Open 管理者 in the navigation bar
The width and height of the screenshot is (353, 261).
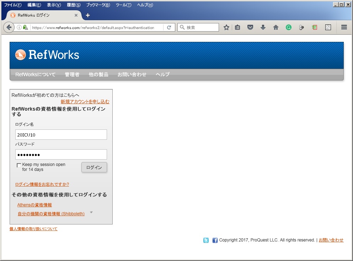tap(72, 74)
